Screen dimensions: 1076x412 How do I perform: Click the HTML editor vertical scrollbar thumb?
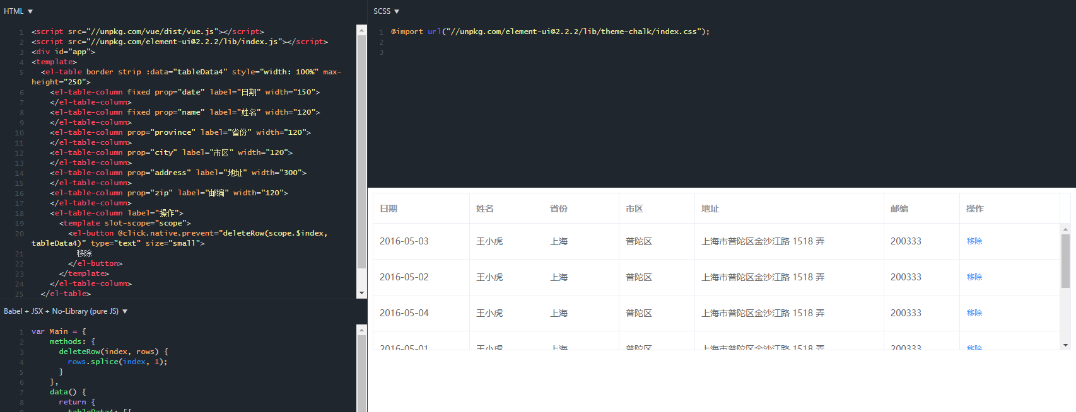[x=361, y=152]
